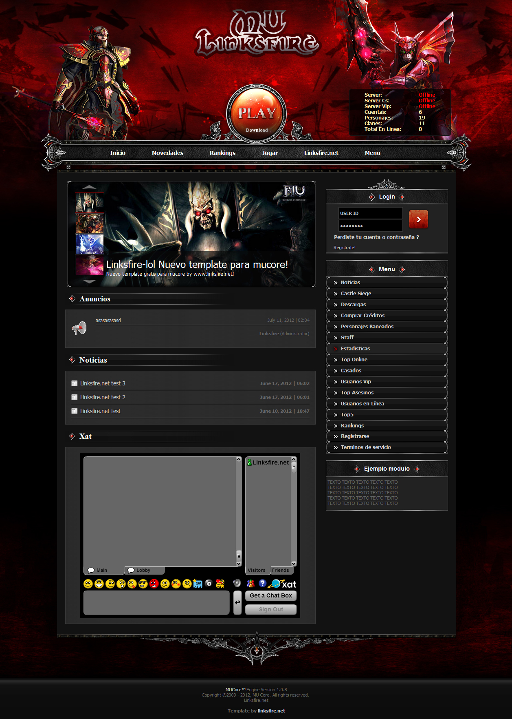Submit login with the red arrow button
The image size is (512, 719).
(x=418, y=219)
